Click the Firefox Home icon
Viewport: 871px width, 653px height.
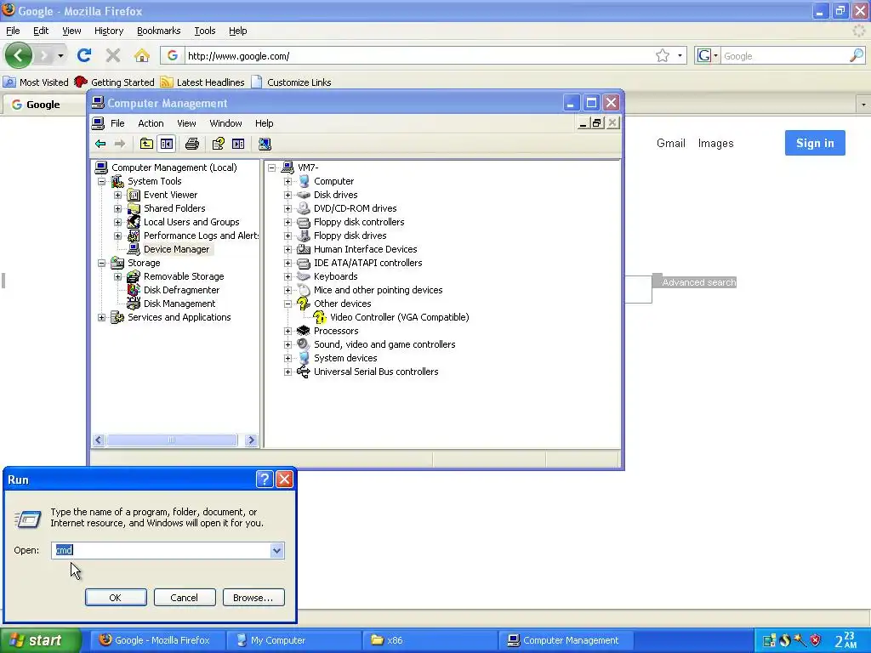click(142, 55)
